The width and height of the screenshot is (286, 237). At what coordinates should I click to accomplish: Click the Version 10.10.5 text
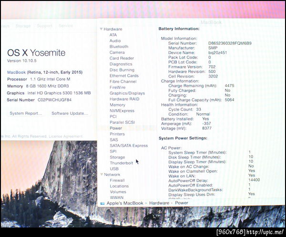coord(22,61)
